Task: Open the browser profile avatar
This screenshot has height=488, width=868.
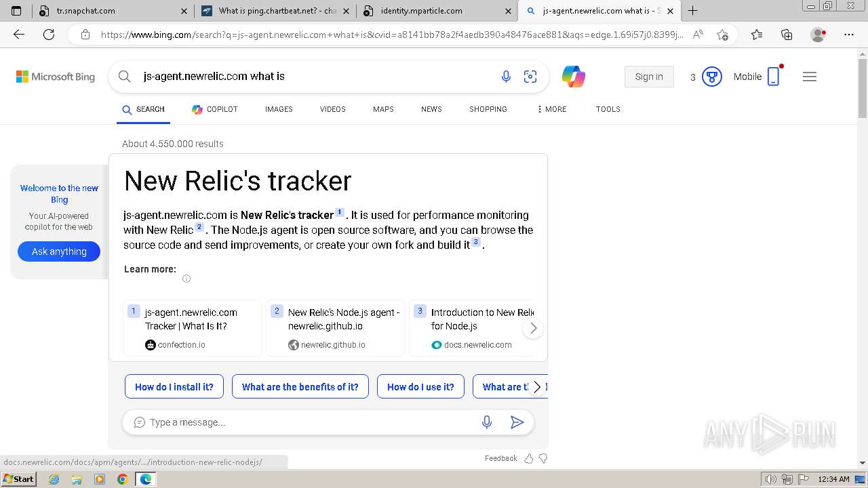Action: click(x=818, y=35)
